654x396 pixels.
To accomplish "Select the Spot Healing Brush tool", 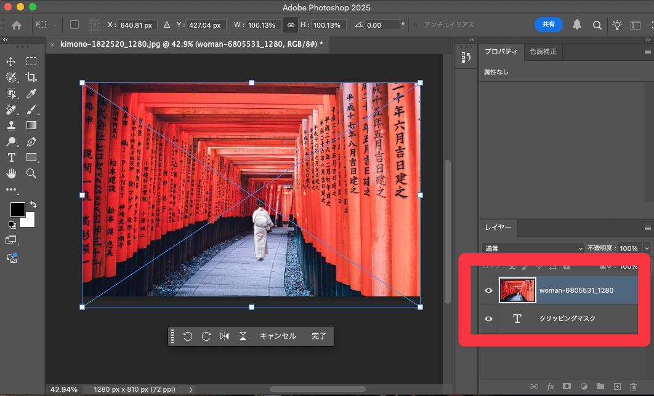I will tap(11, 109).
